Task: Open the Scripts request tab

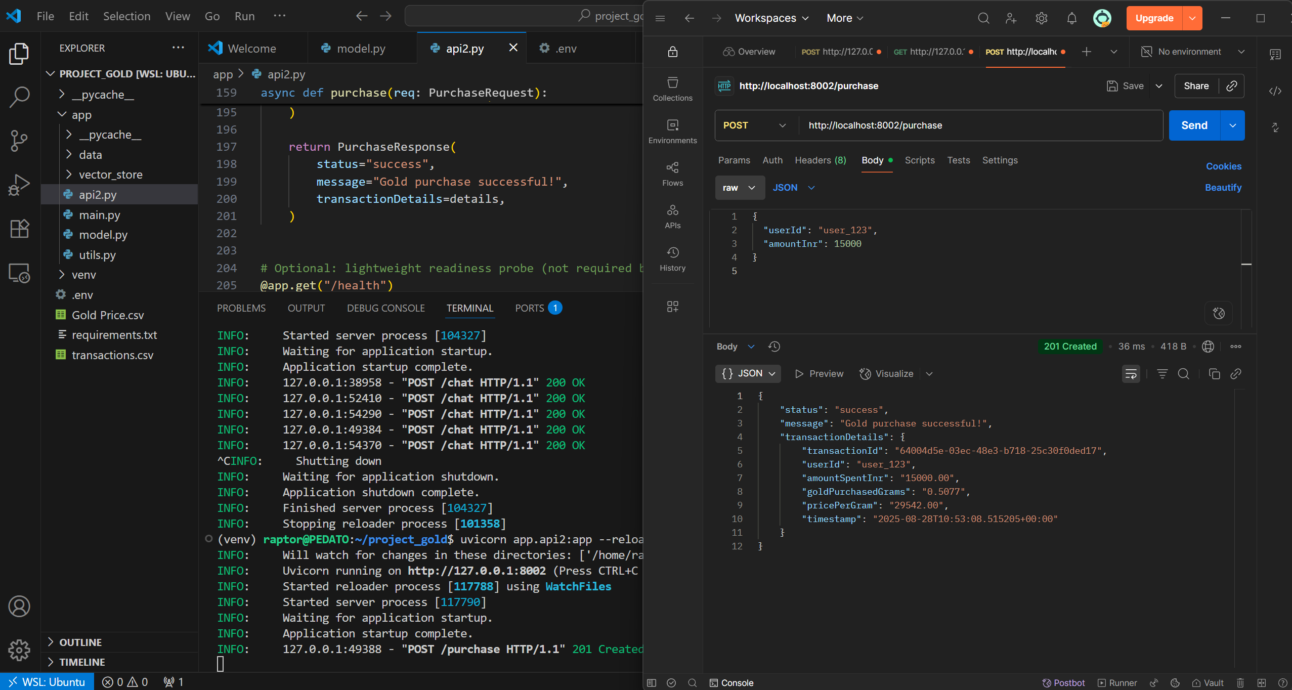Action: pos(919,160)
